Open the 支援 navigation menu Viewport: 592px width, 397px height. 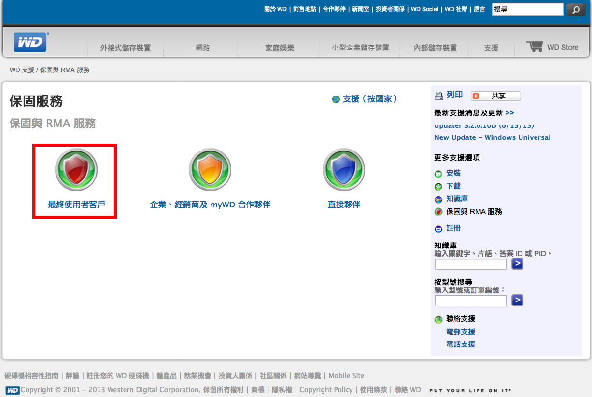[491, 48]
